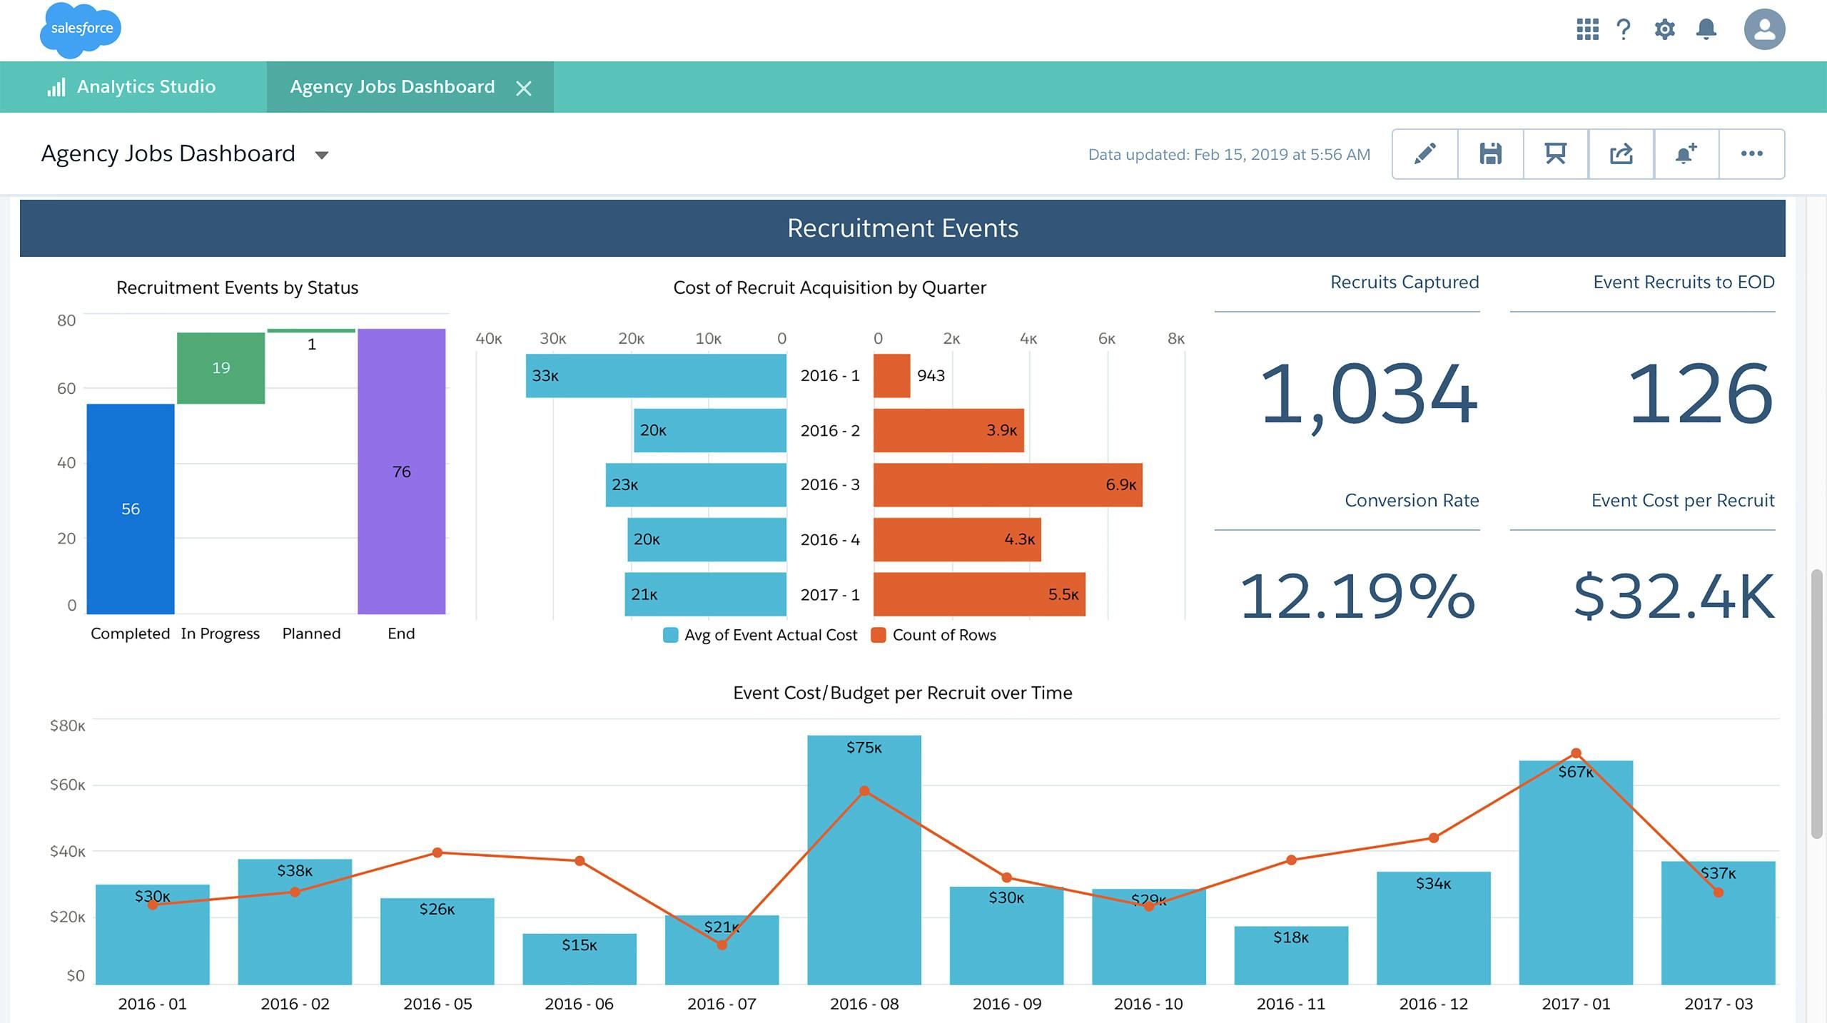Click the 4.3k orange bar for 2016 - 4
1827x1023 pixels.
point(957,539)
